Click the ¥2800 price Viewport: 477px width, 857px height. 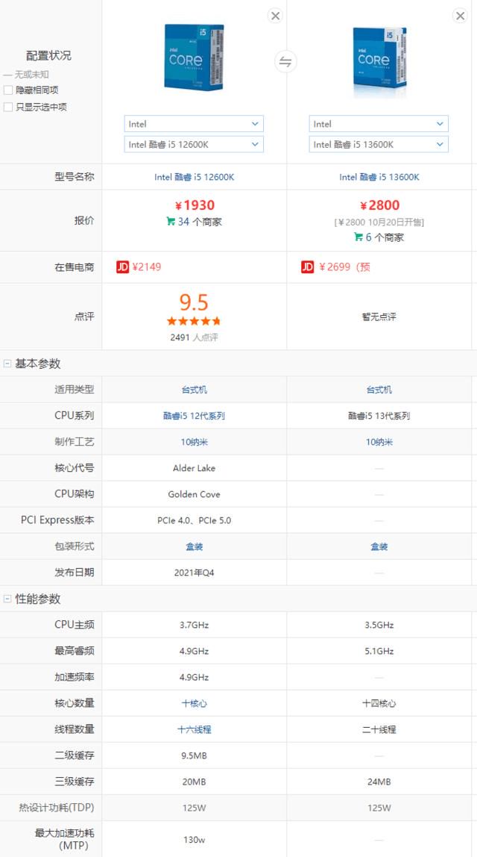pos(379,205)
